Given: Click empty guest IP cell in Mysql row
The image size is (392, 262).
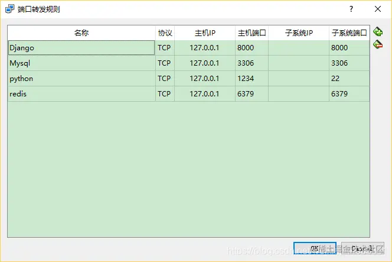Looking at the screenshot, I should point(299,63).
